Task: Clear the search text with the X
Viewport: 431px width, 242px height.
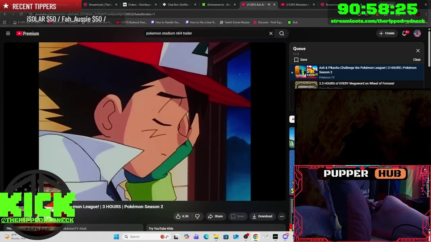Action: tap(271, 33)
